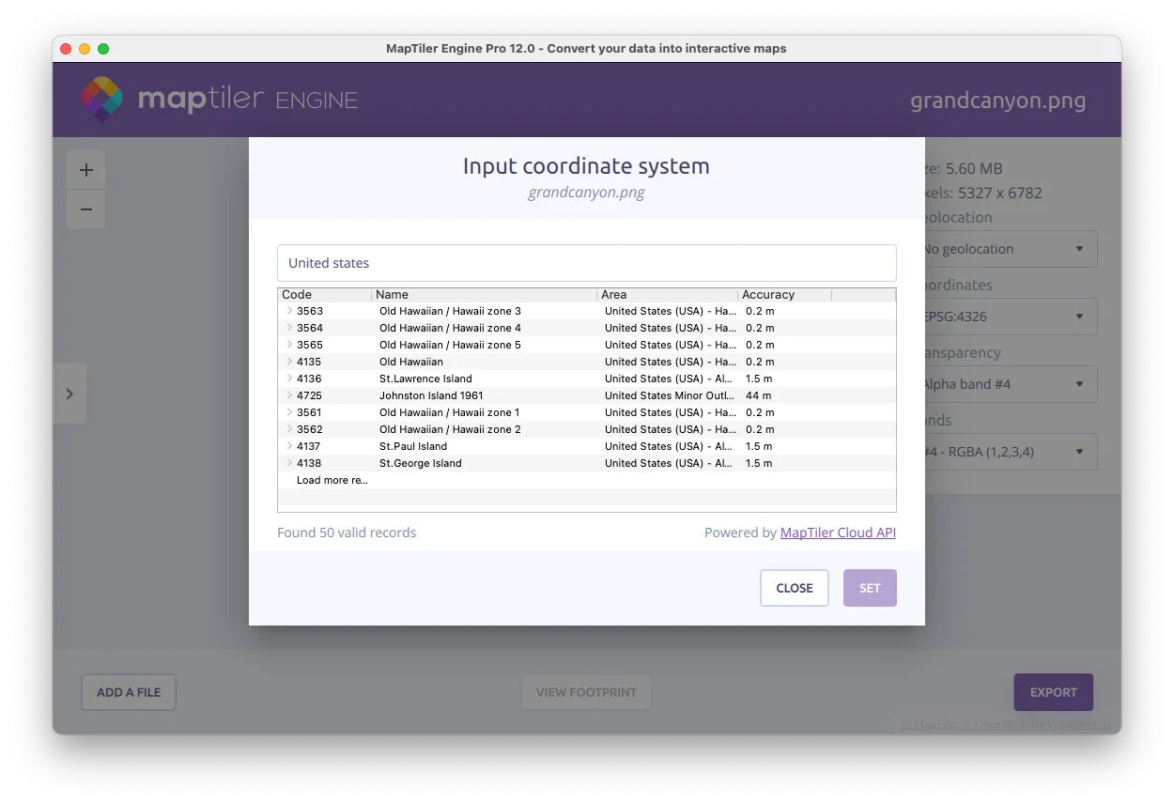Image resolution: width=1174 pixels, height=804 pixels.
Task: Open the Alpha band #4 transparency dropdown
Action: (x=1011, y=384)
